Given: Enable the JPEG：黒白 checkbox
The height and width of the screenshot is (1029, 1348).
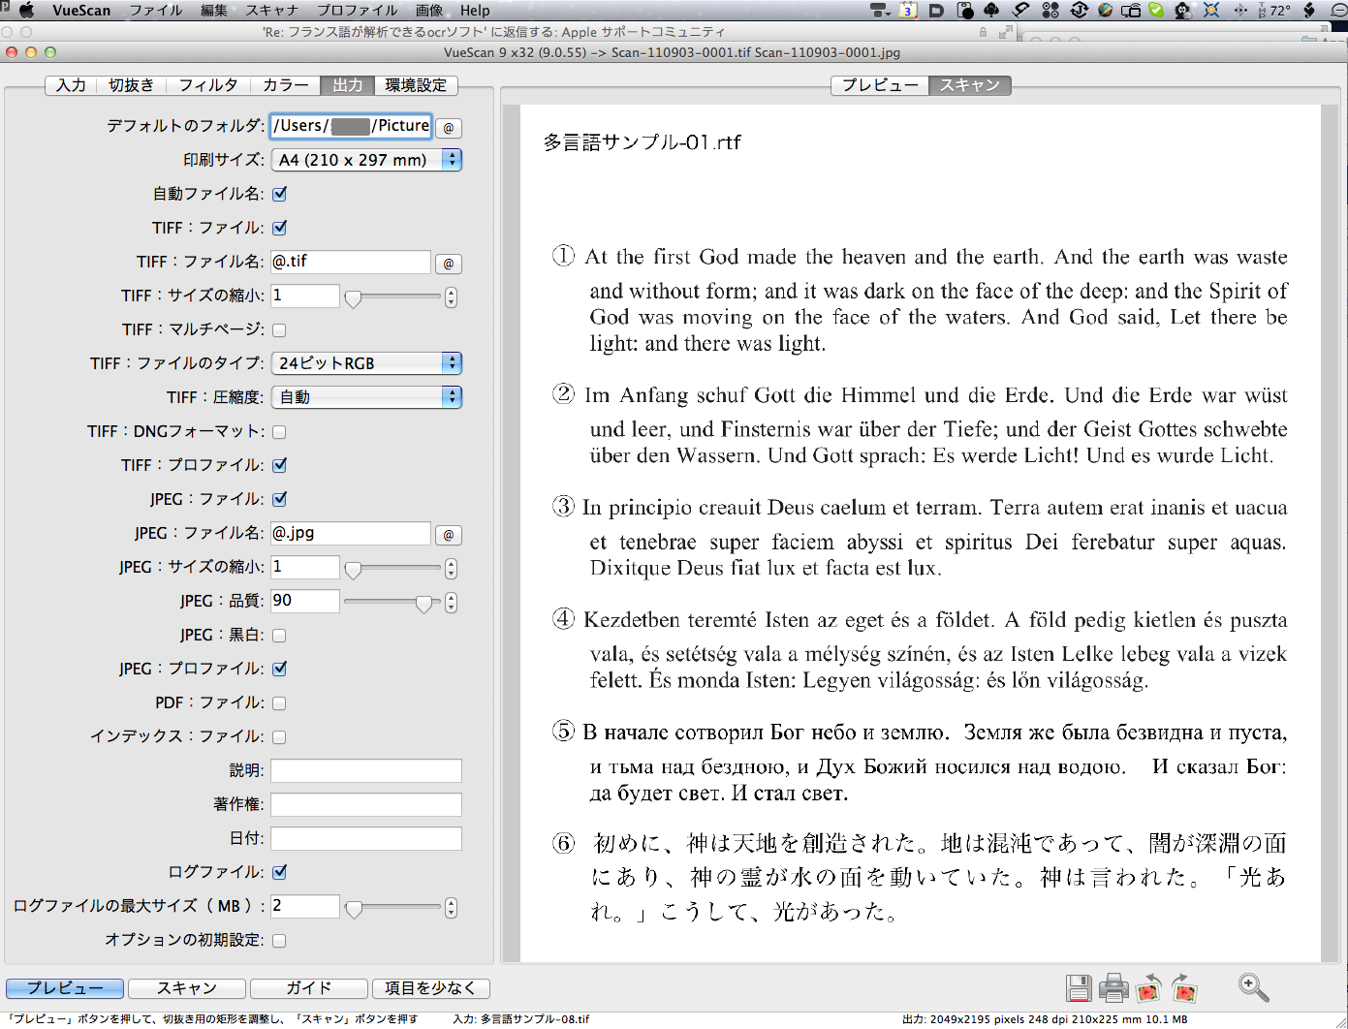Looking at the screenshot, I should 280,636.
